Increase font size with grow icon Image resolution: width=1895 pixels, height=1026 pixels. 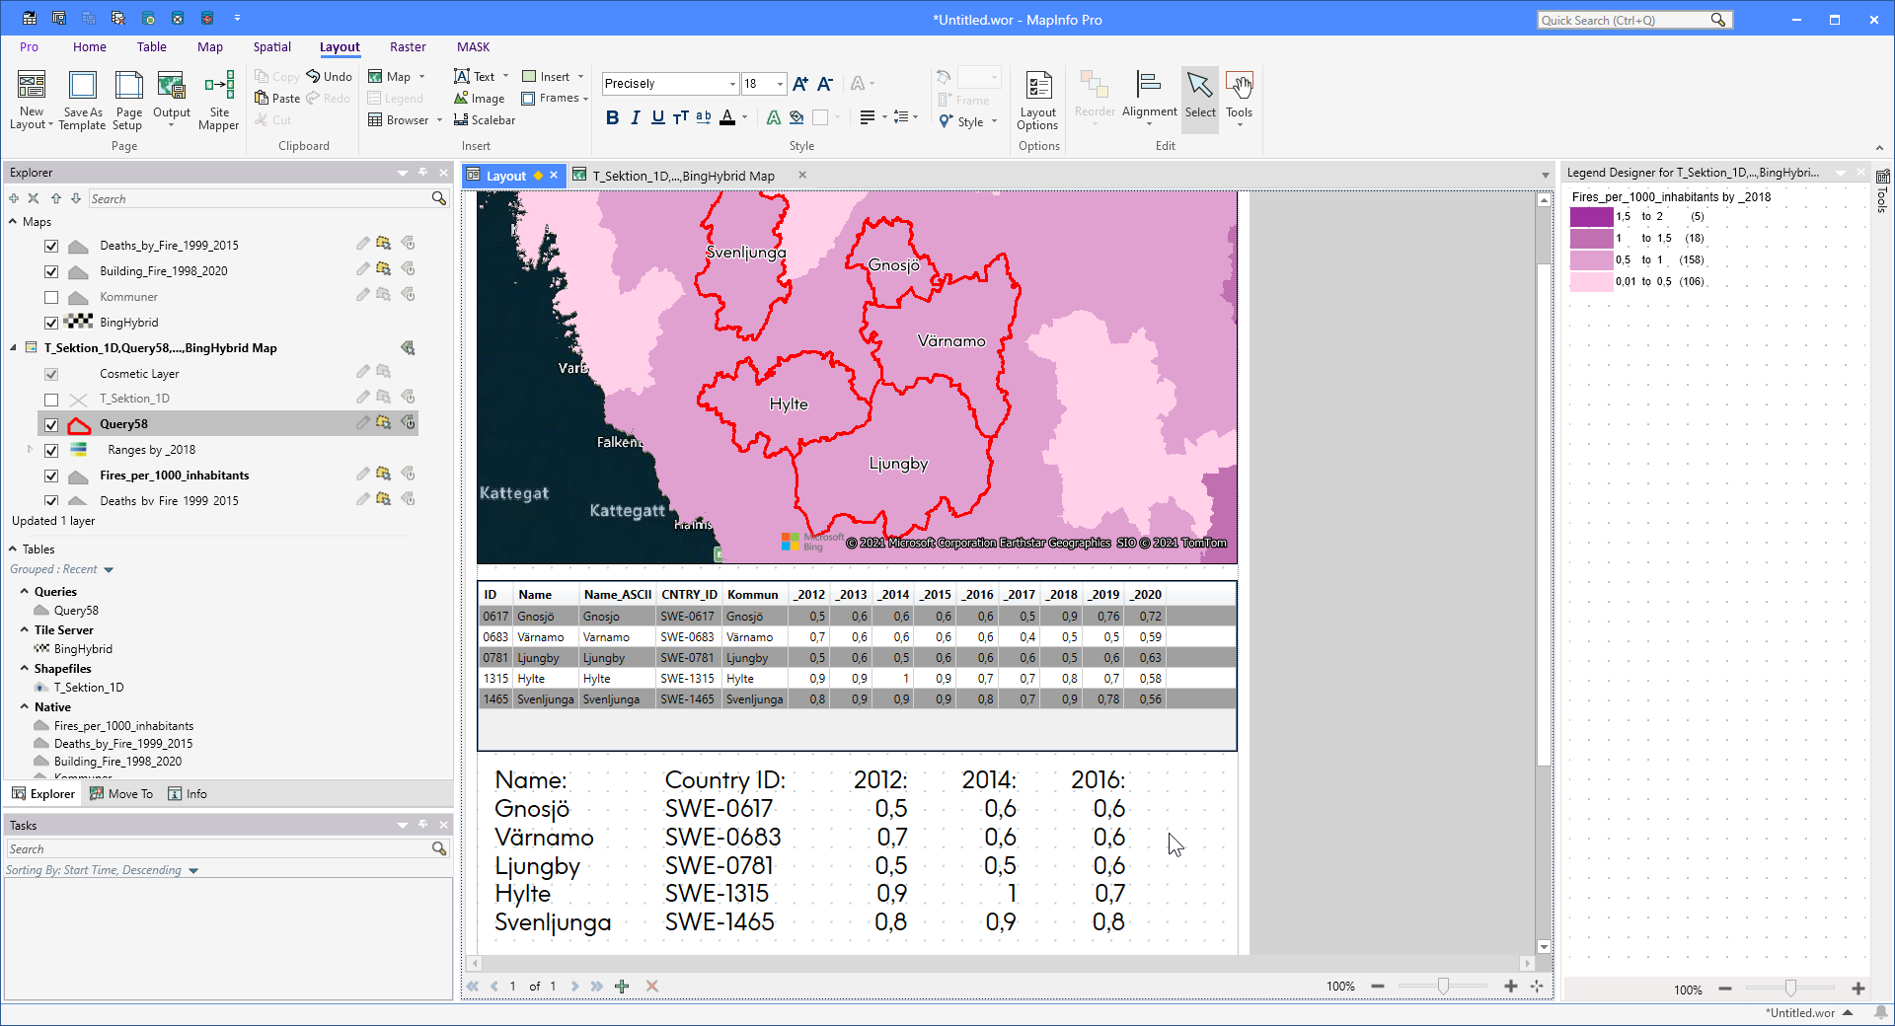[800, 84]
